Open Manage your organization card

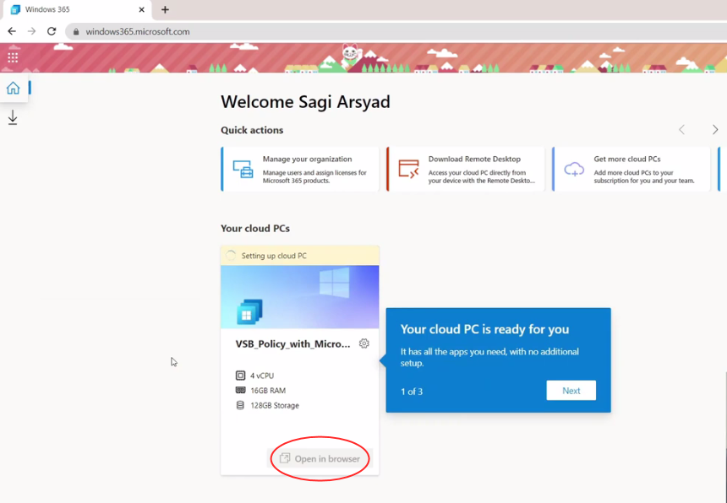[300, 169]
